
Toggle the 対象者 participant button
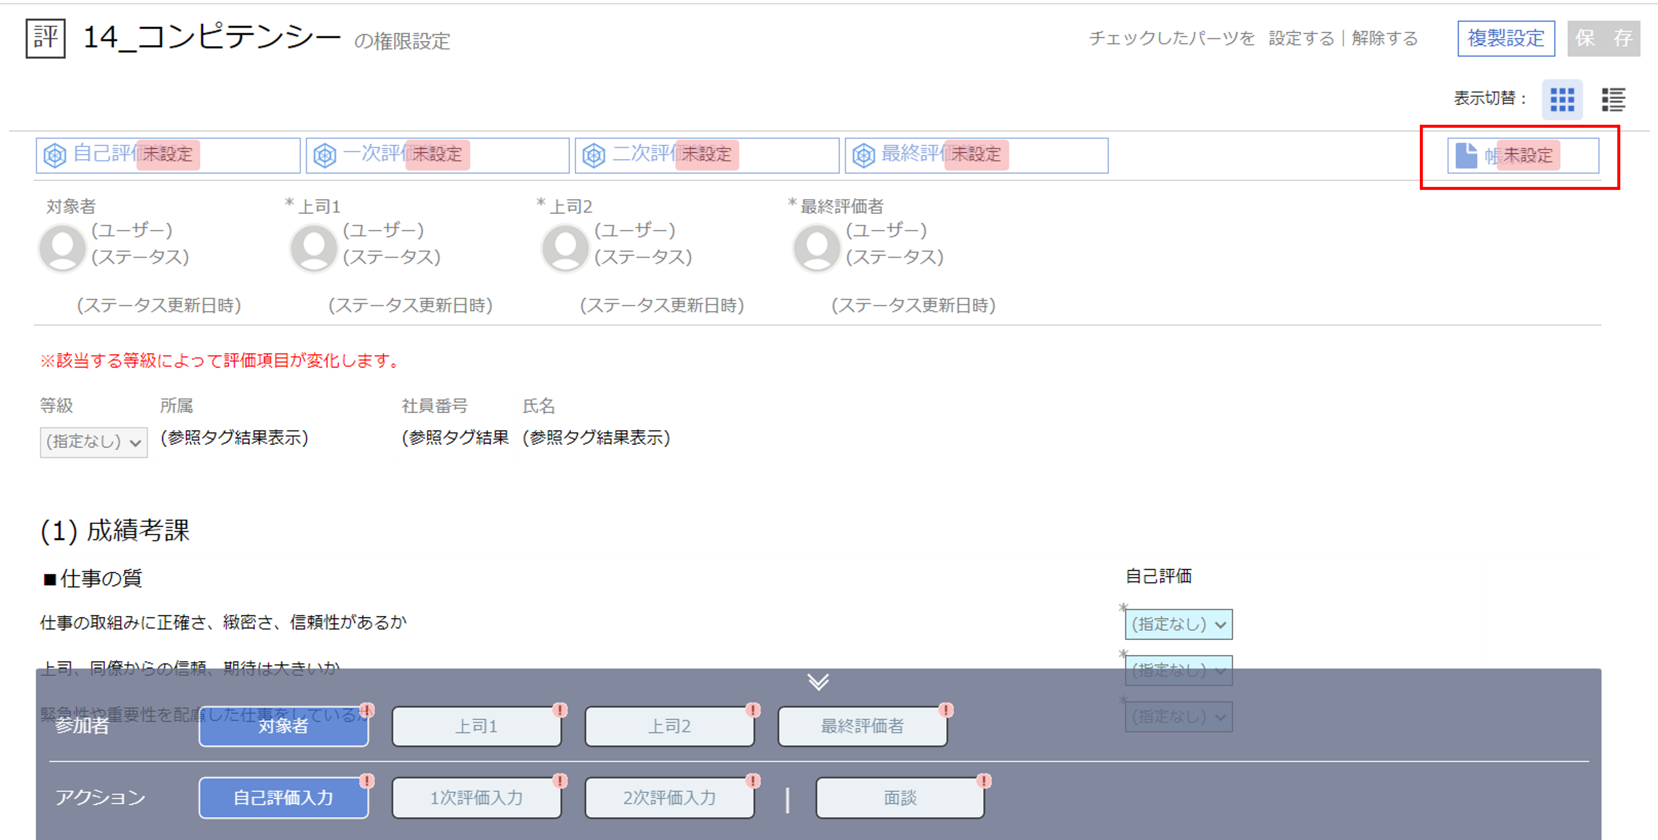coord(283,726)
